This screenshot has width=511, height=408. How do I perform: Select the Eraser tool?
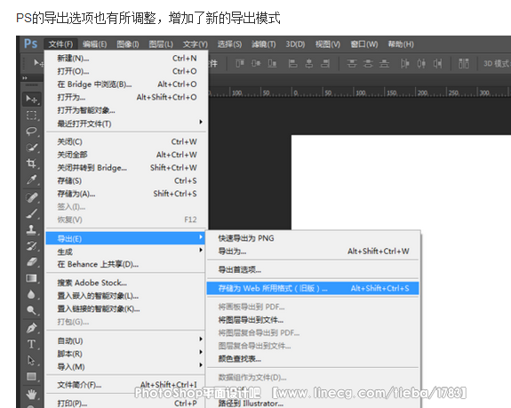coord(31,261)
